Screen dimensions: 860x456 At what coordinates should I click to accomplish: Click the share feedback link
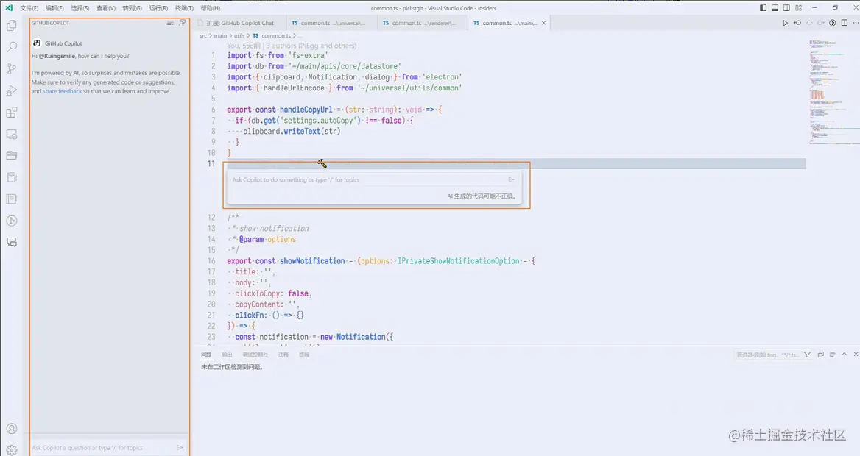tap(63, 91)
